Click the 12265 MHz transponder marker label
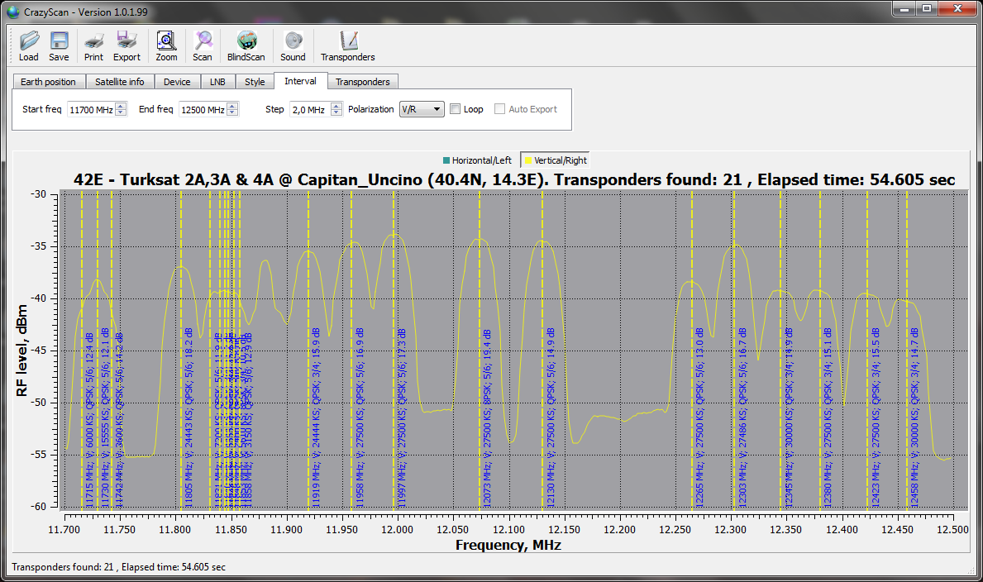This screenshot has height=582, width=983. pyautogui.click(x=699, y=417)
